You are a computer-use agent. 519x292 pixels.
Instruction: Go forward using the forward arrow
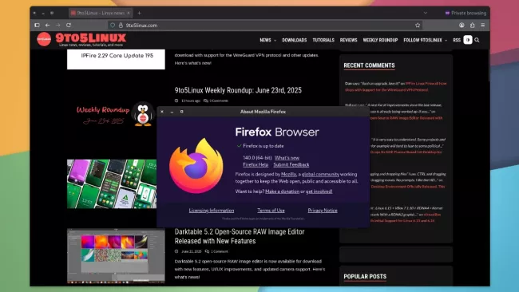[x=58, y=26]
